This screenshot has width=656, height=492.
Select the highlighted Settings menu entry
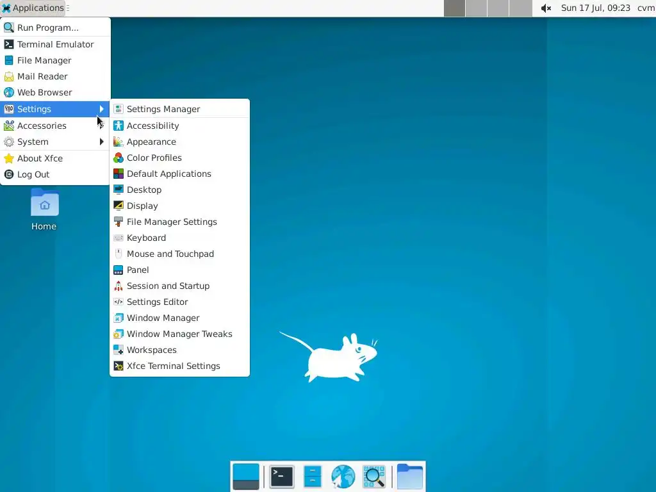point(55,109)
